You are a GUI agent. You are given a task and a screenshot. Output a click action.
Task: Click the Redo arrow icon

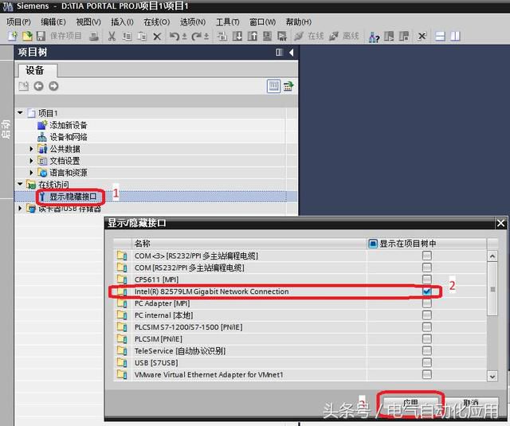197,36
